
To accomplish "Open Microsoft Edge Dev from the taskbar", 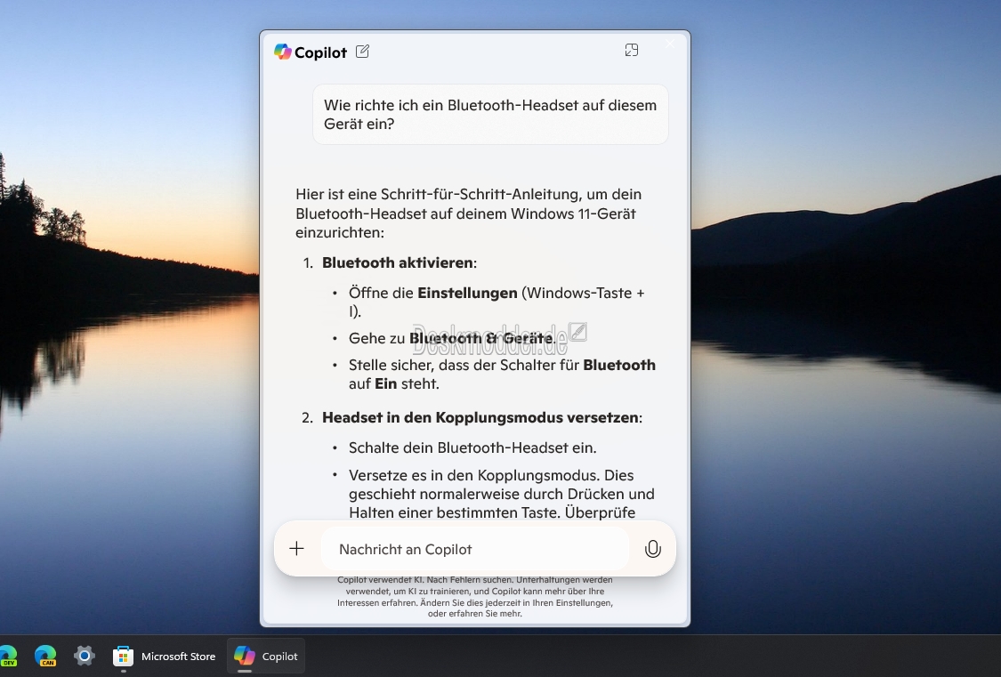I will 8,656.
